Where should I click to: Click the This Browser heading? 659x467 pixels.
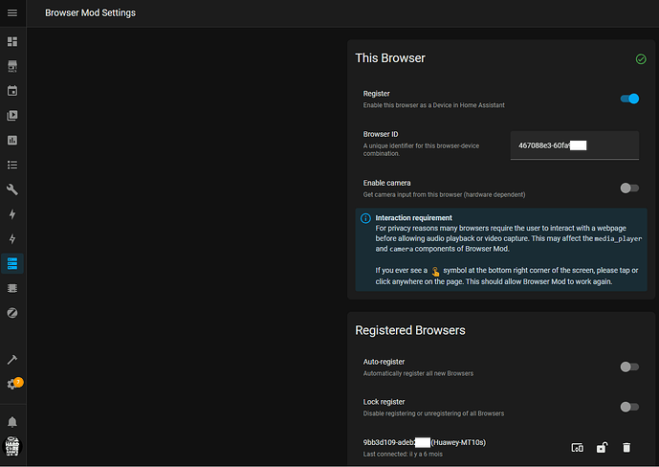[390, 58]
